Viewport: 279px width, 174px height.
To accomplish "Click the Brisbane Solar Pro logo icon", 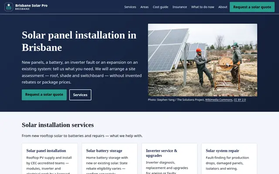I will pos(9,7).
